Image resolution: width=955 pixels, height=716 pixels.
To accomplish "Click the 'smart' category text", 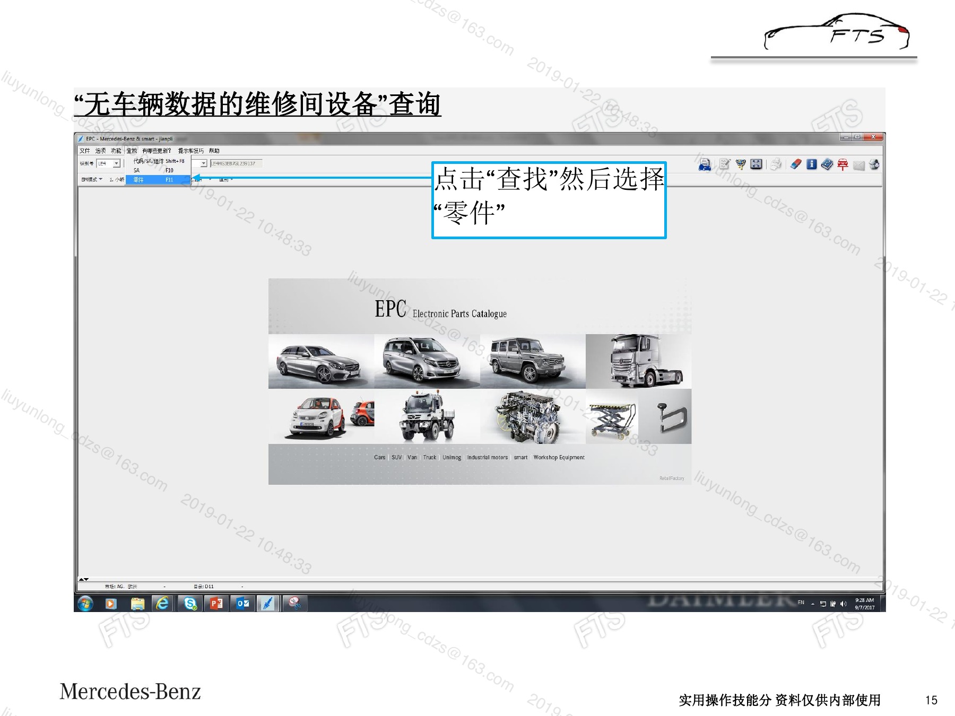I will pyautogui.click(x=520, y=457).
